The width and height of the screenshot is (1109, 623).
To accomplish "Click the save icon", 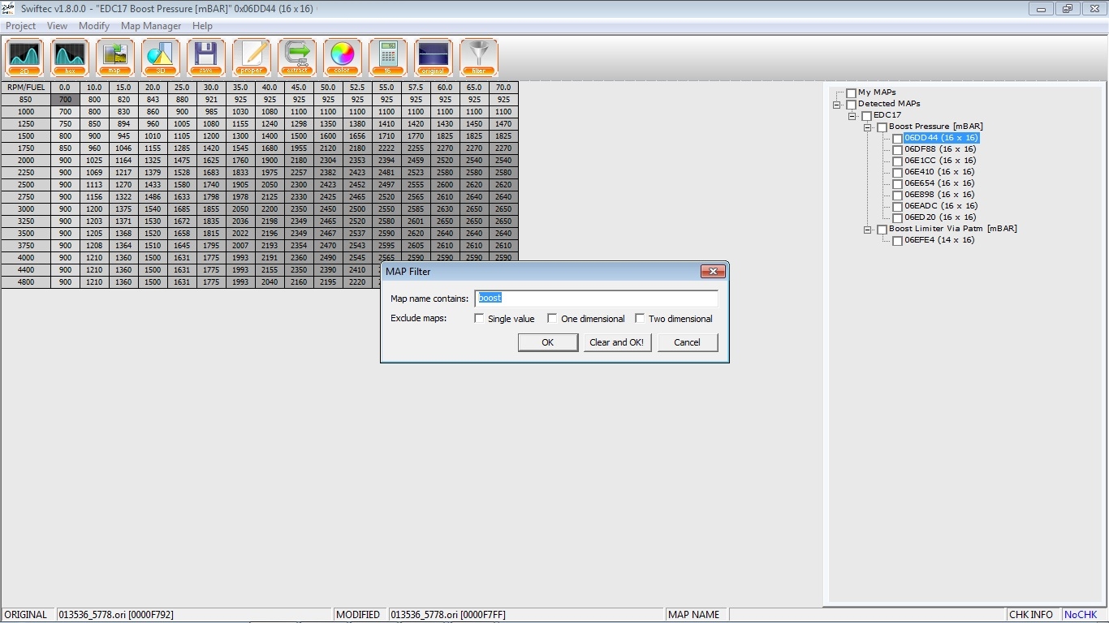I will [205, 57].
